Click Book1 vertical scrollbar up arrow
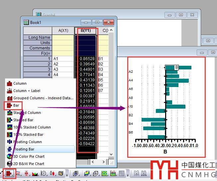This screenshot has width=217, height=181. click(x=111, y=30)
